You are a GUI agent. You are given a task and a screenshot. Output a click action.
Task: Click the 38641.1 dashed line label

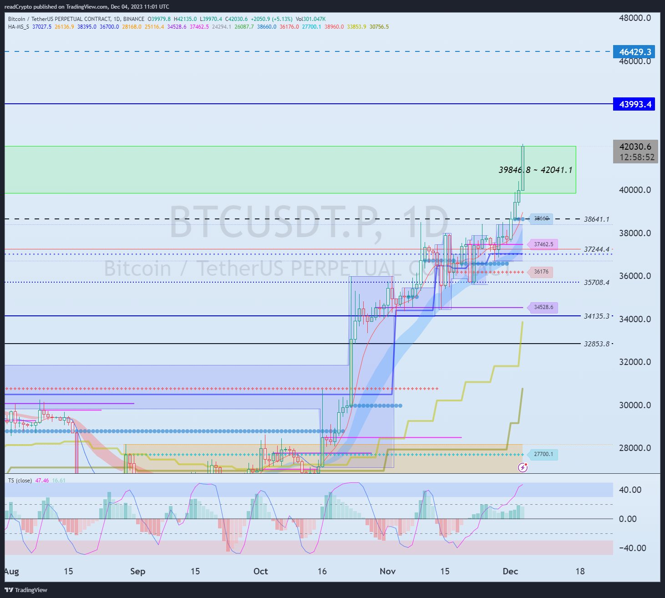click(596, 219)
